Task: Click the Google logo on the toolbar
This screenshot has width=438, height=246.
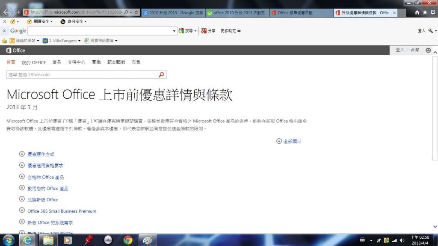Action: click(18, 31)
